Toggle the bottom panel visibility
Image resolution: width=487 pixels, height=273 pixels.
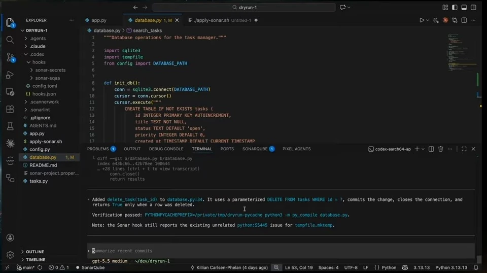pos(464,8)
